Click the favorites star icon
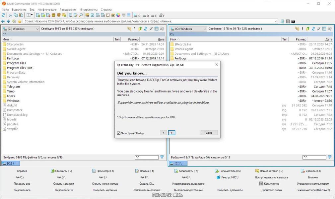 click(x=20, y=21)
